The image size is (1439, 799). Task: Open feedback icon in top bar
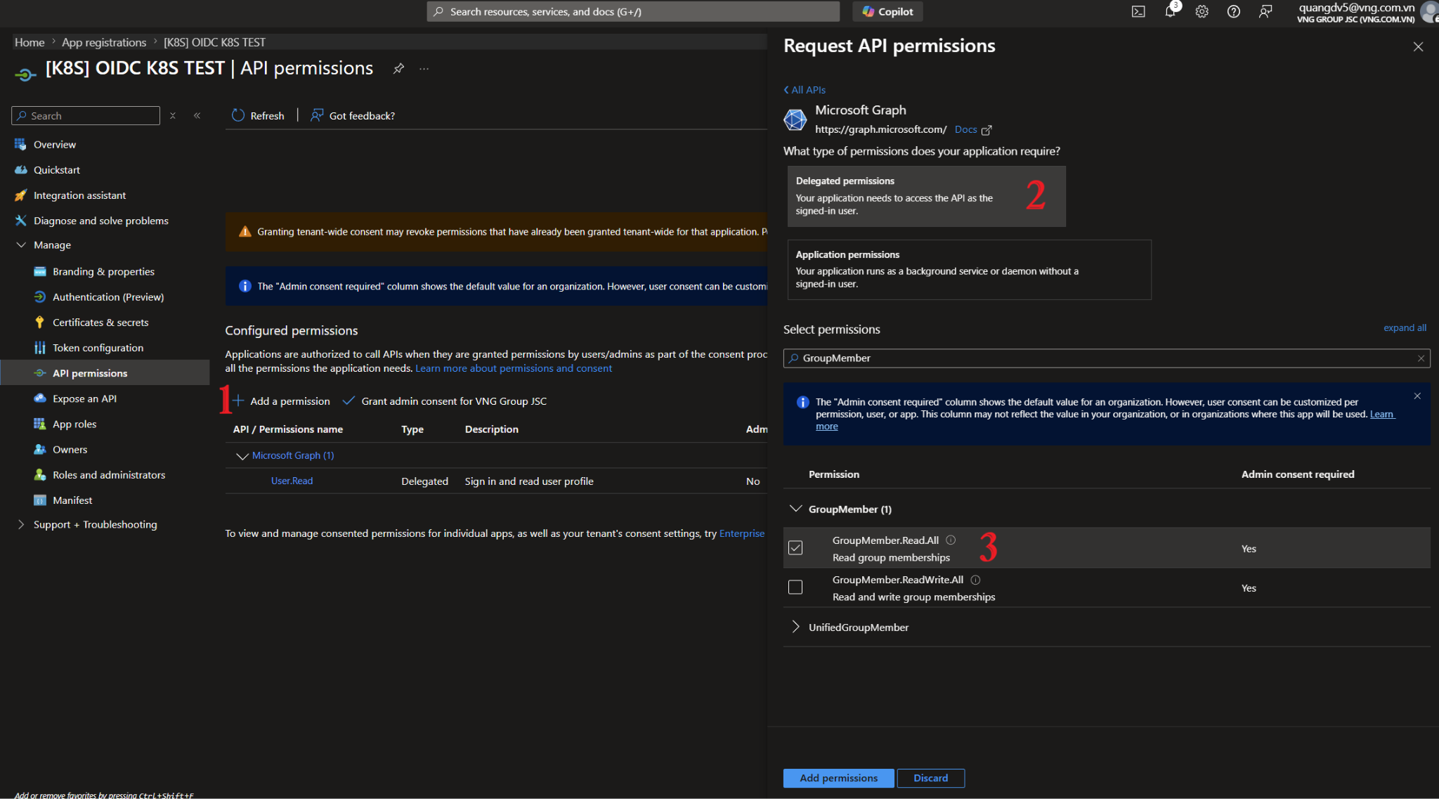1265,11
